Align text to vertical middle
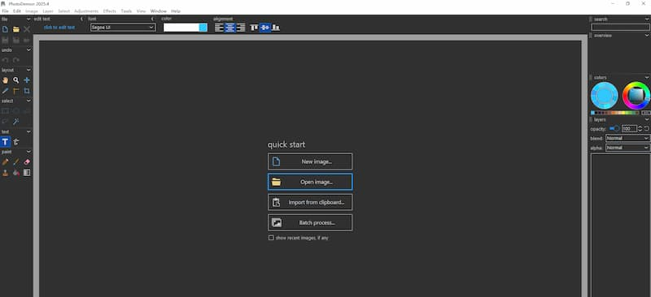The height and width of the screenshot is (297, 651). pos(264,28)
